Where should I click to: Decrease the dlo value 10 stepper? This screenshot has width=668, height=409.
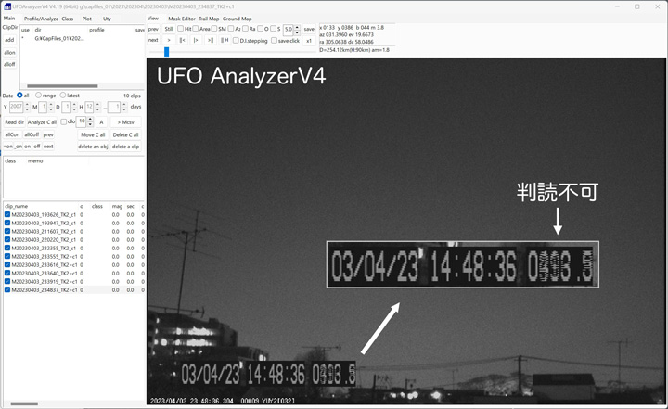pos(90,124)
